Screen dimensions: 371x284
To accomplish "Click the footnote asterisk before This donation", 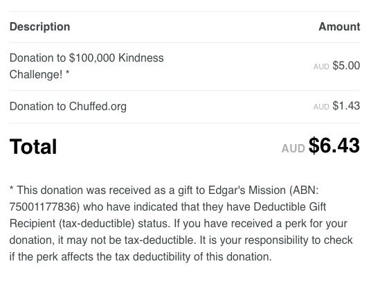I will point(11,189).
